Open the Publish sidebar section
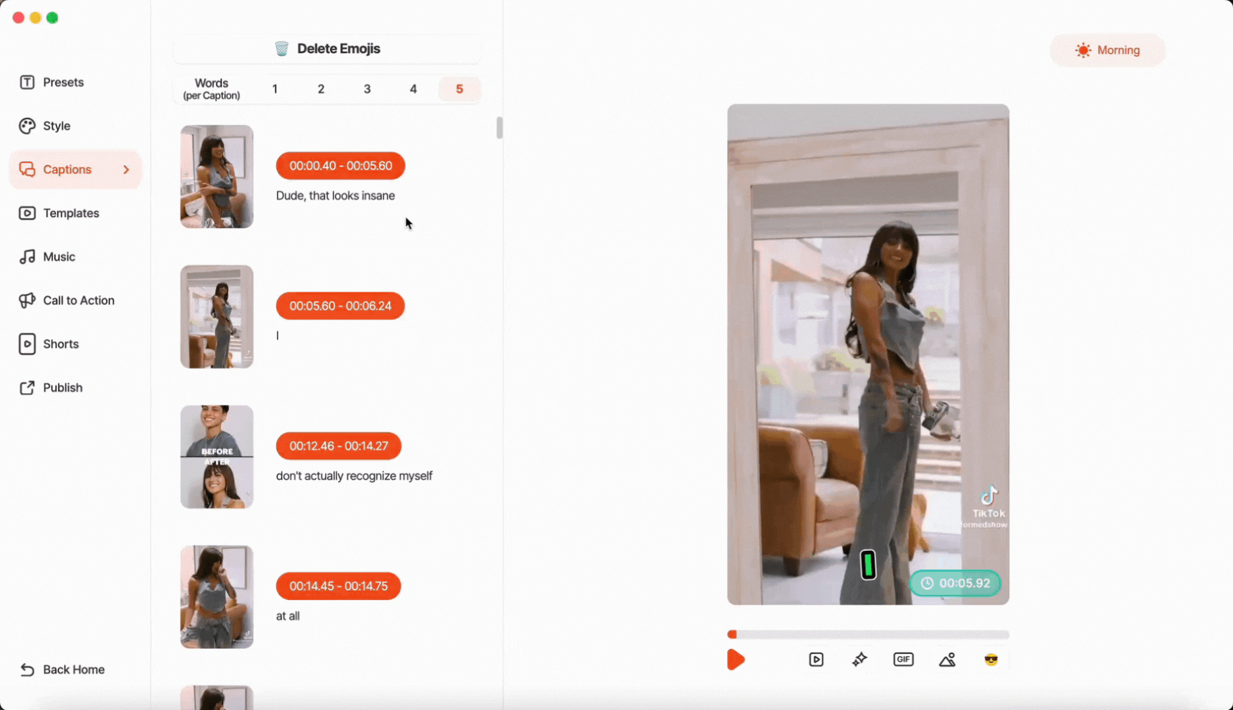 pos(63,388)
